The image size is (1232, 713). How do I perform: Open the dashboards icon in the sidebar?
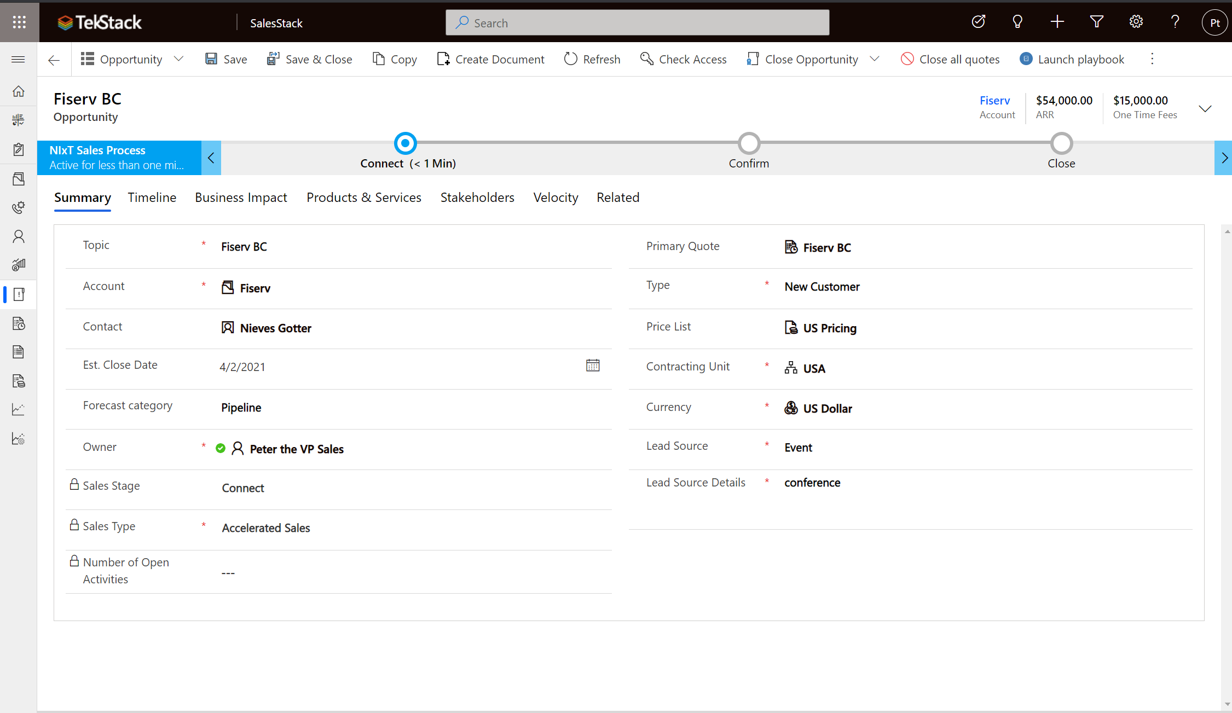tap(19, 120)
